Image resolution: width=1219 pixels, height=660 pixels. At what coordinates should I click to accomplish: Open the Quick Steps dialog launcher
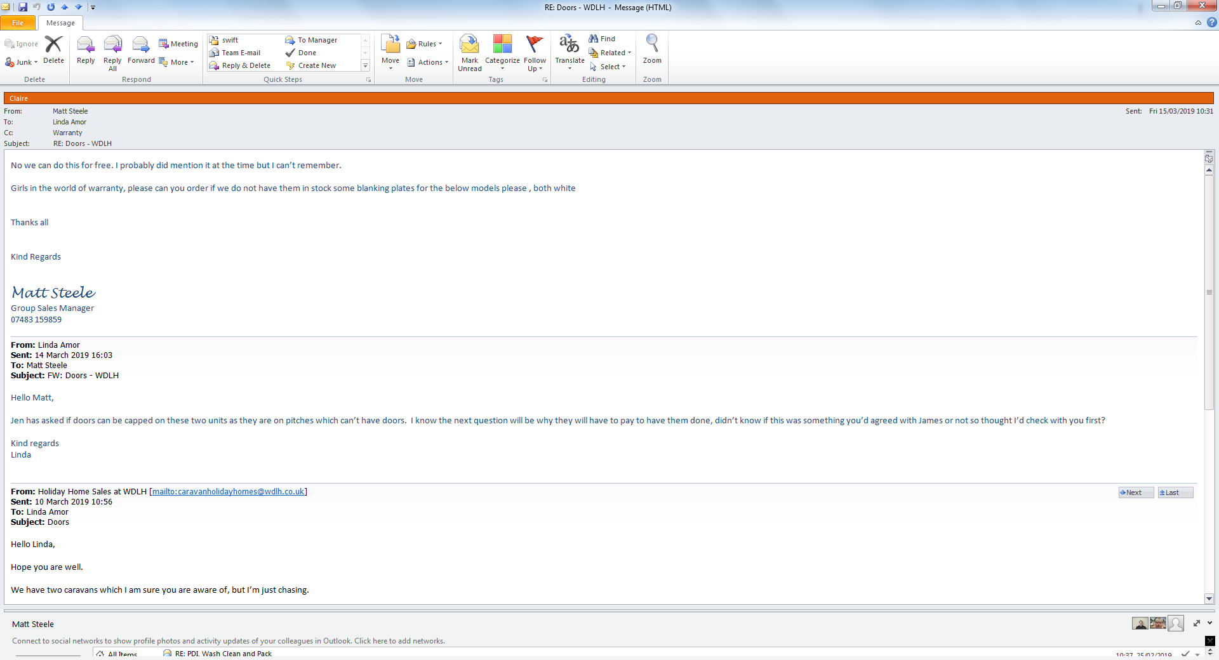coord(368,80)
